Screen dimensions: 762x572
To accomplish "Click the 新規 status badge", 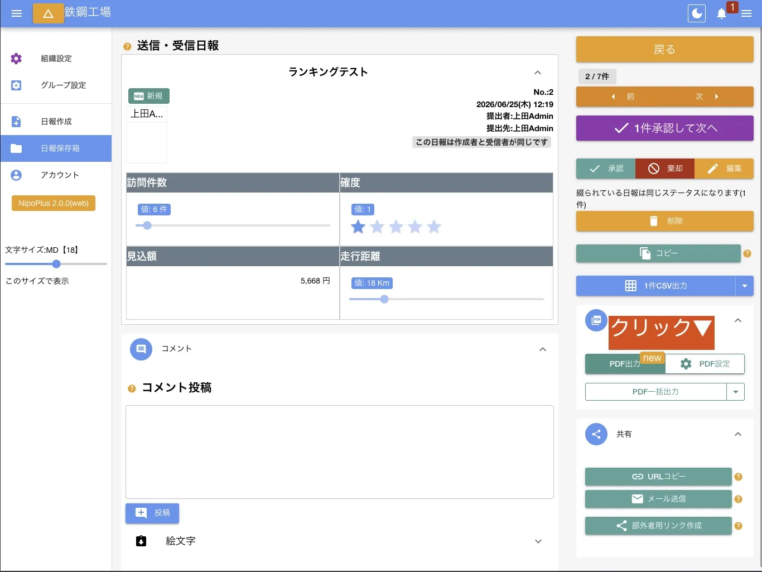I will tap(149, 96).
